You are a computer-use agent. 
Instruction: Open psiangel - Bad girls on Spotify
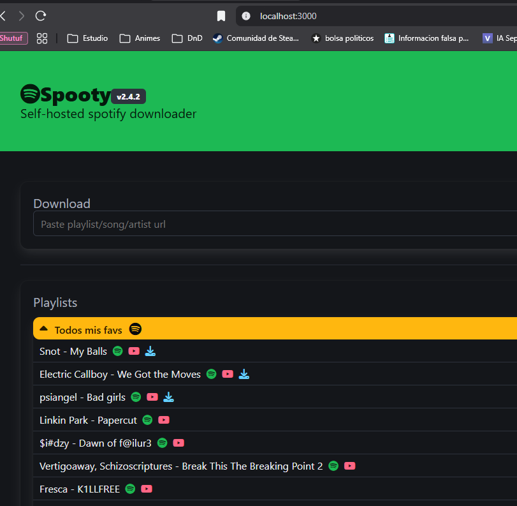coord(136,397)
